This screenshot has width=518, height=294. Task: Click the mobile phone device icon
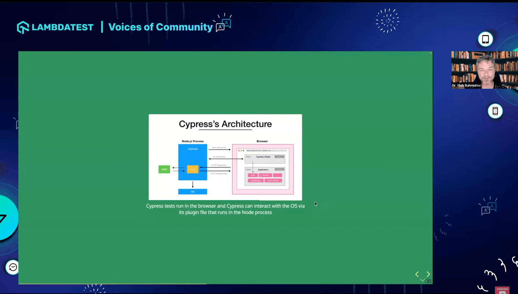495,111
